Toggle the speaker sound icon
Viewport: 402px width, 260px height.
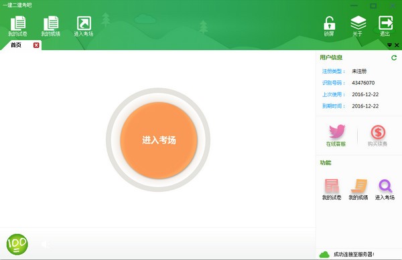pyautogui.click(x=46, y=245)
